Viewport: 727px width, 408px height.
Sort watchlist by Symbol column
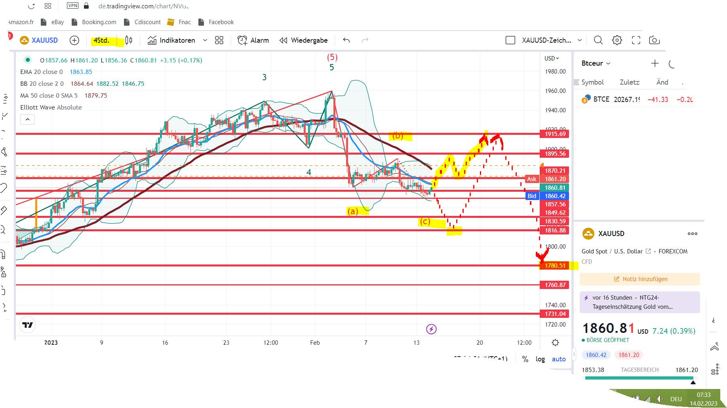click(x=592, y=82)
